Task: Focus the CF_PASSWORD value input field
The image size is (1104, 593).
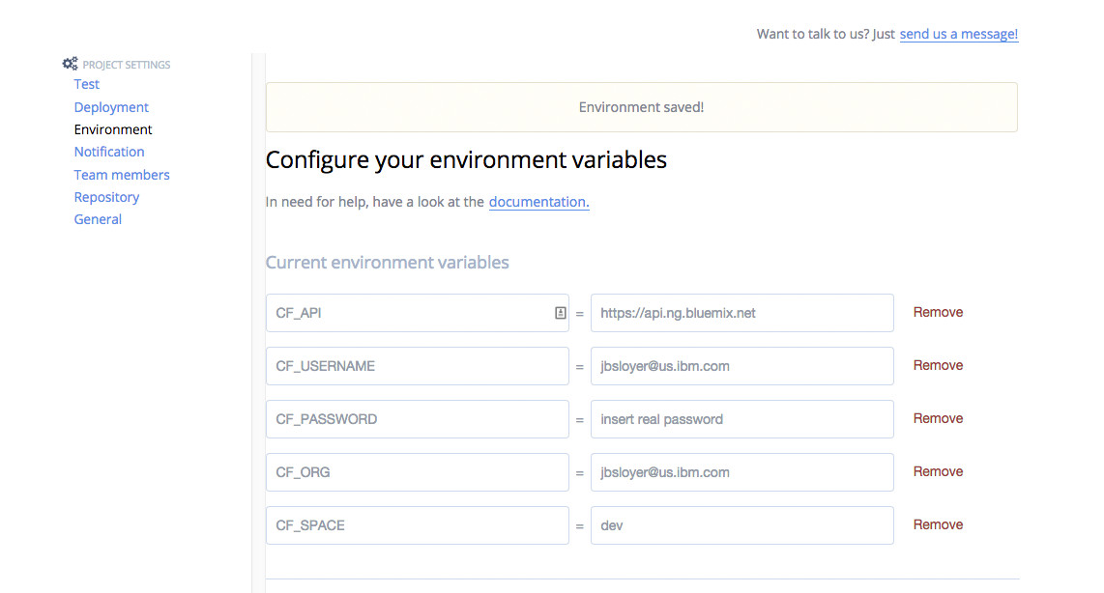Action: click(x=741, y=419)
